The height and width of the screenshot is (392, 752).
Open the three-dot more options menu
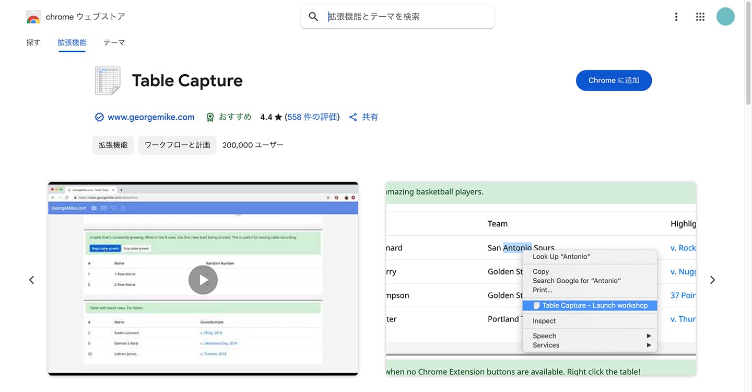point(676,17)
